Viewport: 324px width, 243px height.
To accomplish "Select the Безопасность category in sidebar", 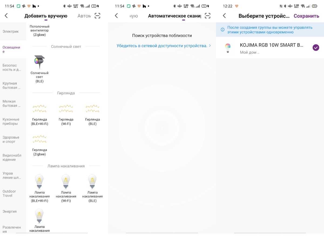I will click(x=12, y=67).
